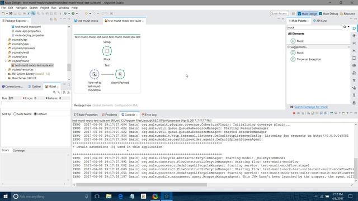Open the Window menu
Viewport: 358px width, 201px height.
point(64,8)
